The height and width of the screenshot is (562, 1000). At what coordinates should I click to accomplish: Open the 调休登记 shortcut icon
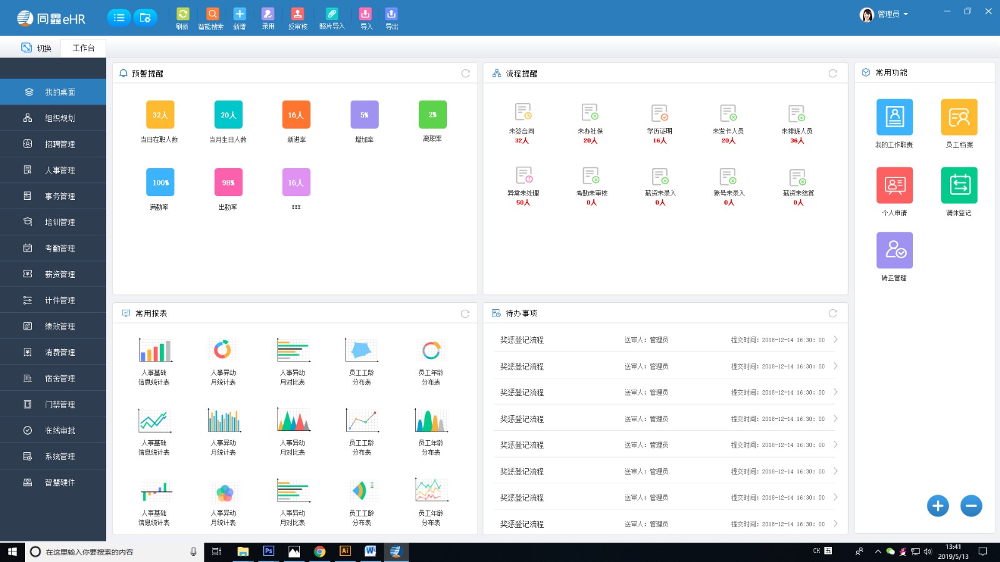tap(959, 185)
